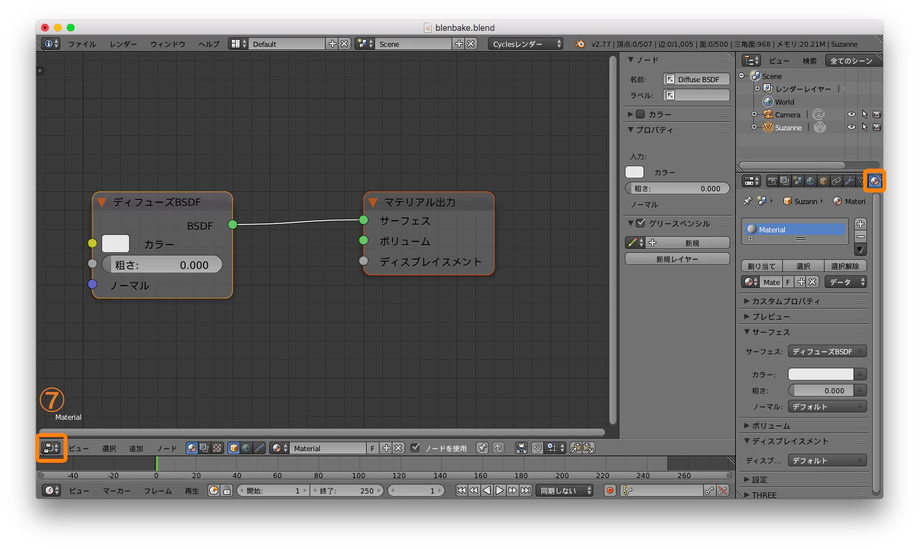Select the compositing nodes tree type icon
This screenshot has width=919, height=550.
click(204, 448)
